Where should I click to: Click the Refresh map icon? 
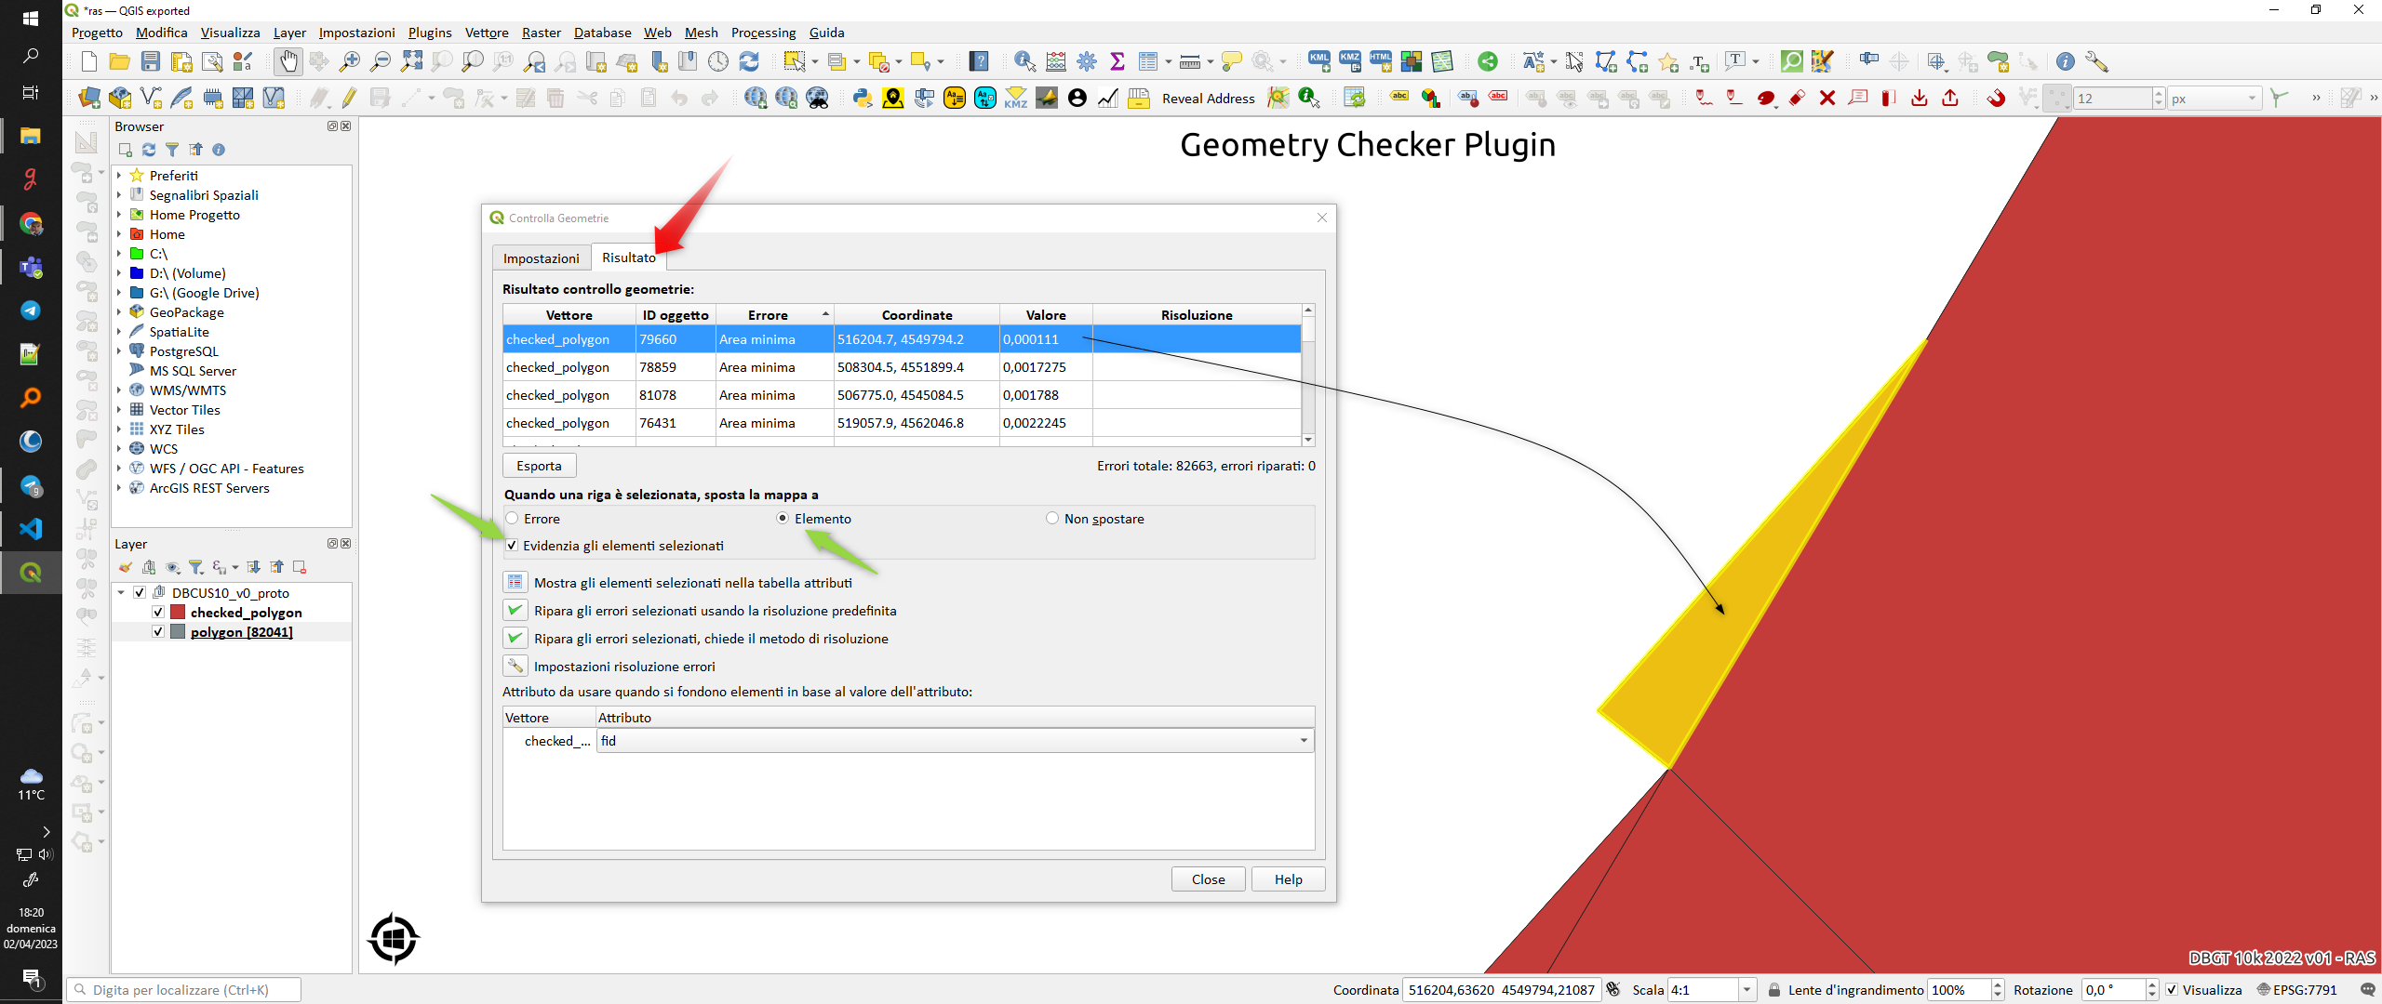coord(749,62)
